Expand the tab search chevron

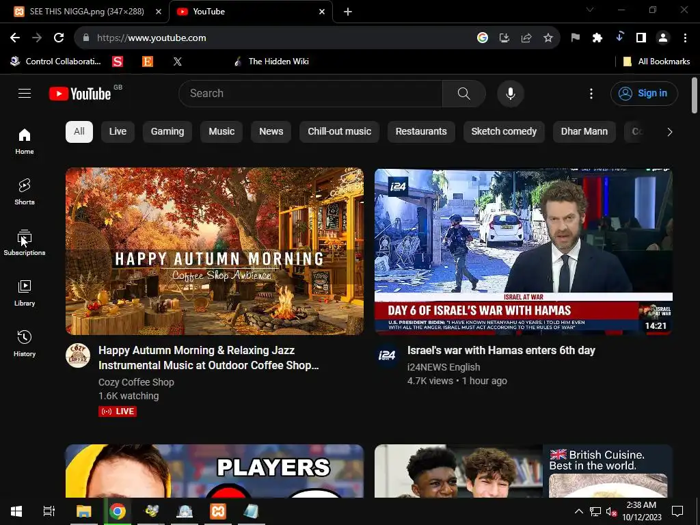tap(590, 10)
